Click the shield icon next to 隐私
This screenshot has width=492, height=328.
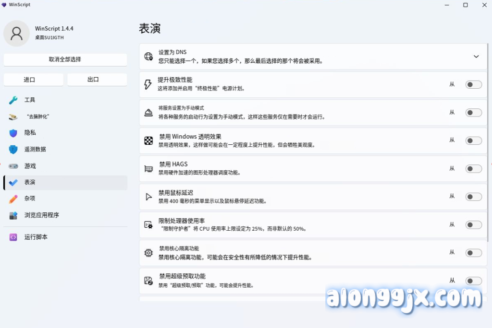[x=13, y=133]
